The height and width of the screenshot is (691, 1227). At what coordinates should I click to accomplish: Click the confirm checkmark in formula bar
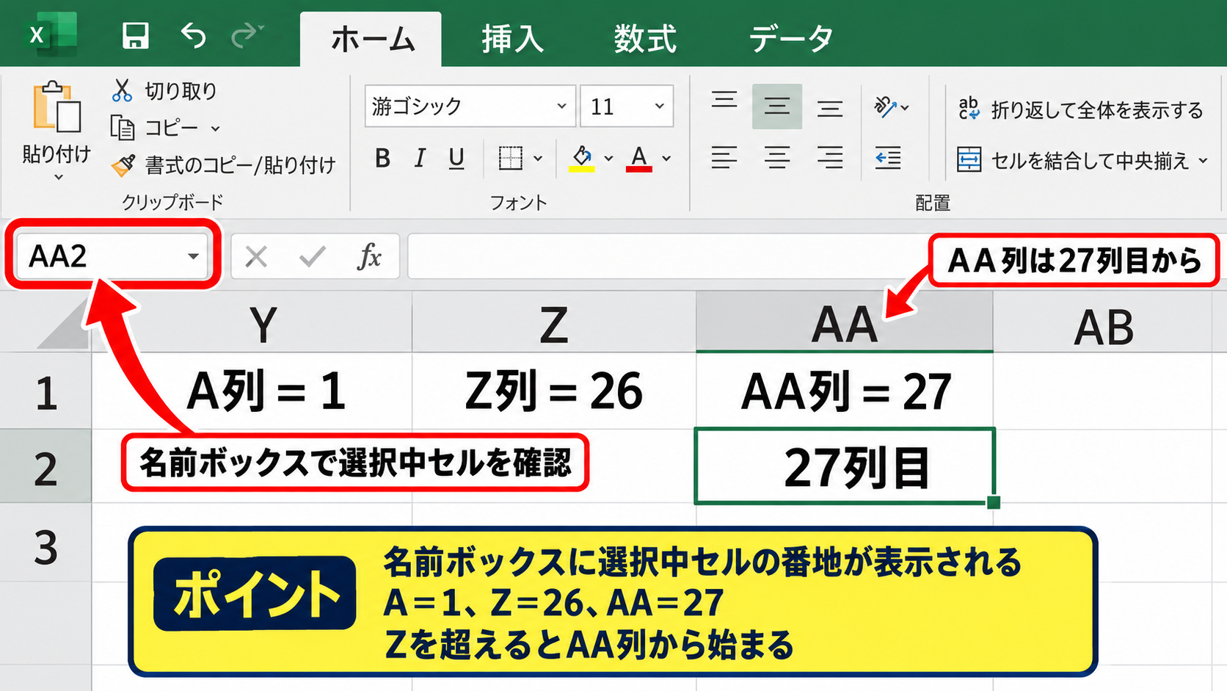click(x=313, y=256)
